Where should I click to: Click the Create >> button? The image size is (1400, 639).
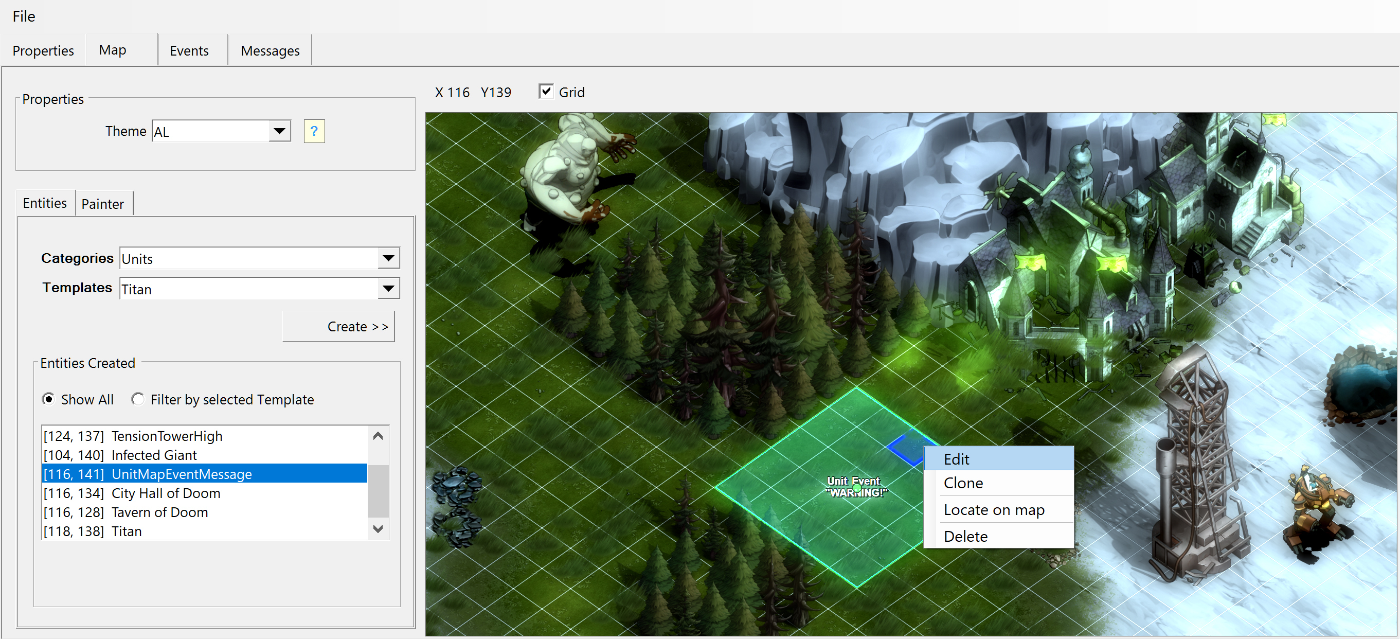point(338,326)
